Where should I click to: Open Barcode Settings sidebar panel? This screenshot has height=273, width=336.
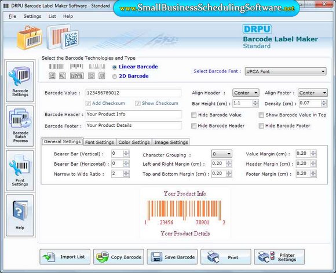click(x=20, y=82)
